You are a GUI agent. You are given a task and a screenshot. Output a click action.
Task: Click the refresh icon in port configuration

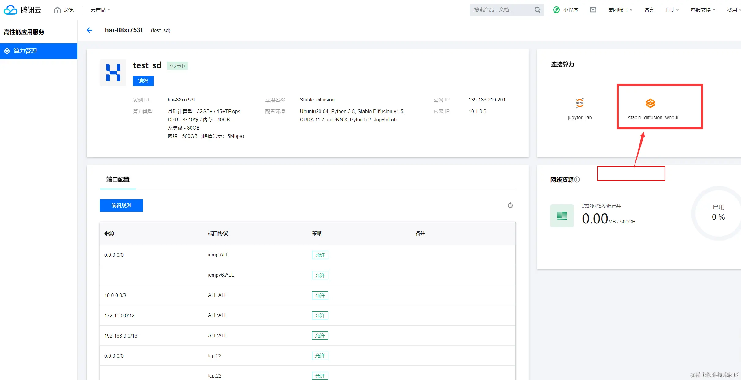pos(510,205)
